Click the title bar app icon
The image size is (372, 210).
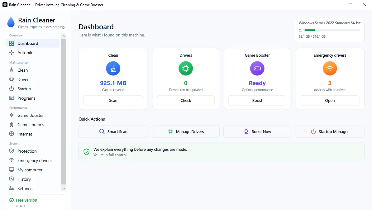pos(5,5)
